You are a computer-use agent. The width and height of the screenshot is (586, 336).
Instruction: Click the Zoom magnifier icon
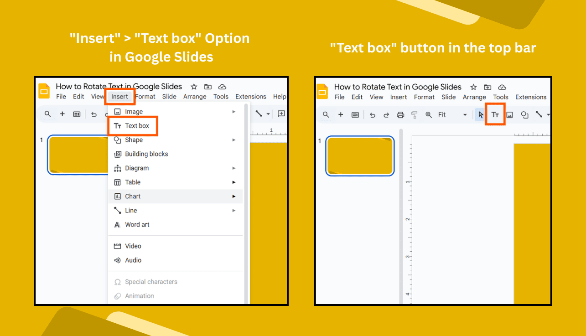pyautogui.click(x=428, y=114)
